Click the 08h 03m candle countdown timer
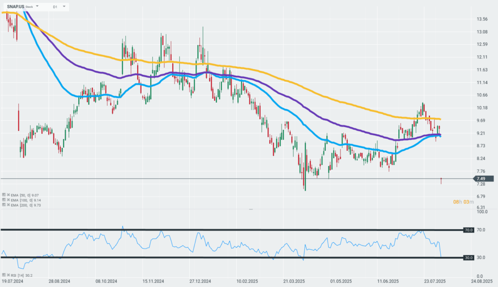Image resolution: width=498 pixels, height=287 pixels. (463, 202)
